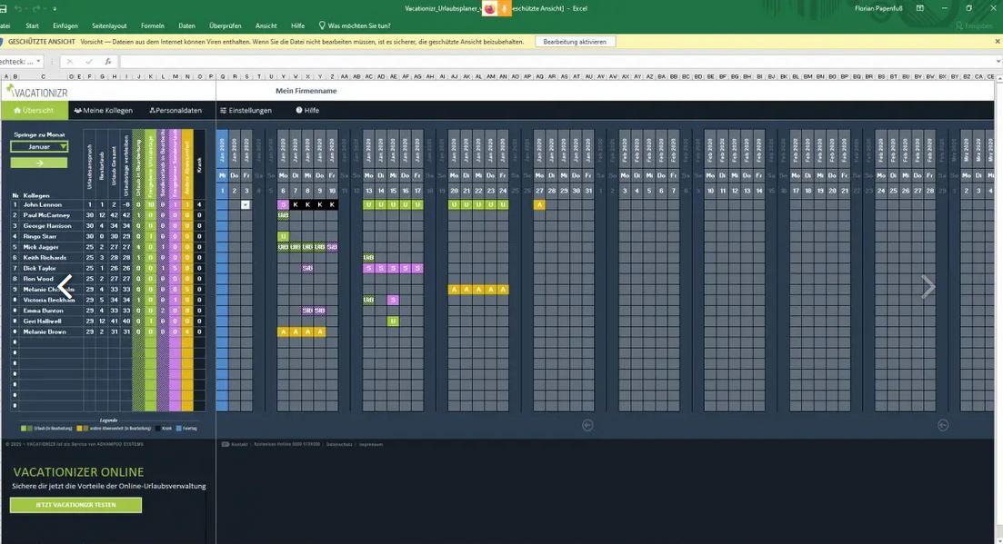Expand the Name Box dropdown
1003x544 pixels.
(x=38, y=62)
